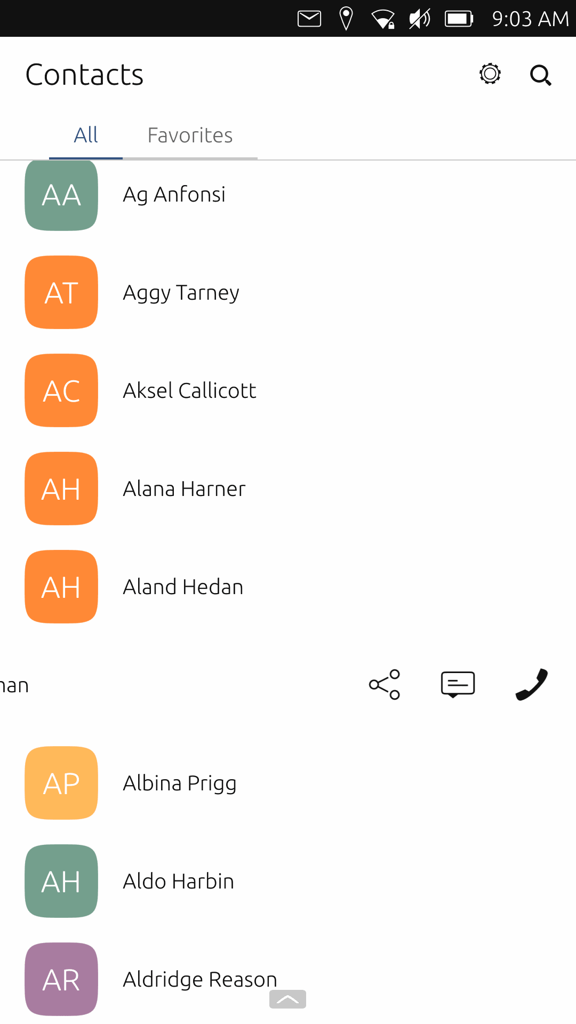The width and height of the screenshot is (576, 1024).
Task: Click Albina Prigg's AP avatar
Action: click(61, 783)
